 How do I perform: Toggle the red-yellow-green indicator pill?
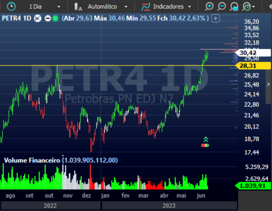click(205, 145)
